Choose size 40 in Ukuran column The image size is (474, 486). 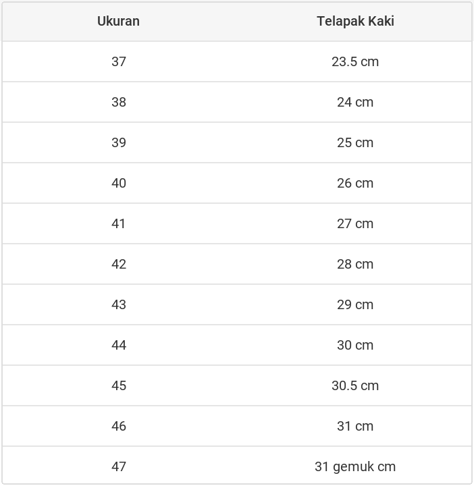coord(119,183)
